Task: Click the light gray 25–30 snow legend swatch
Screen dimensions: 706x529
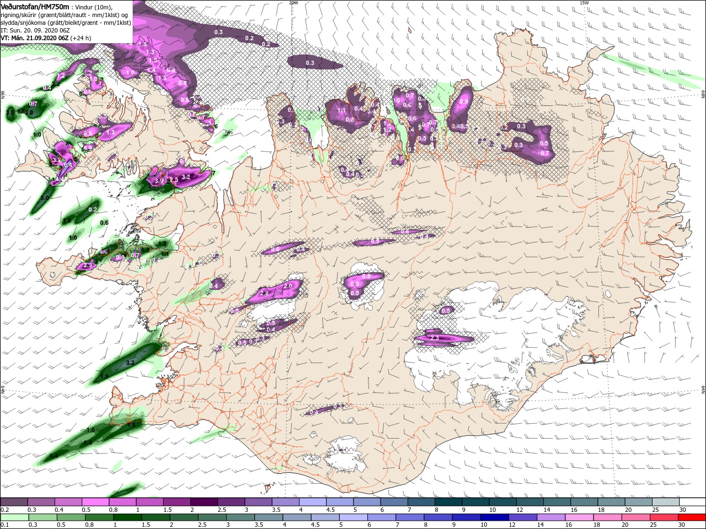Action: tap(665, 502)
